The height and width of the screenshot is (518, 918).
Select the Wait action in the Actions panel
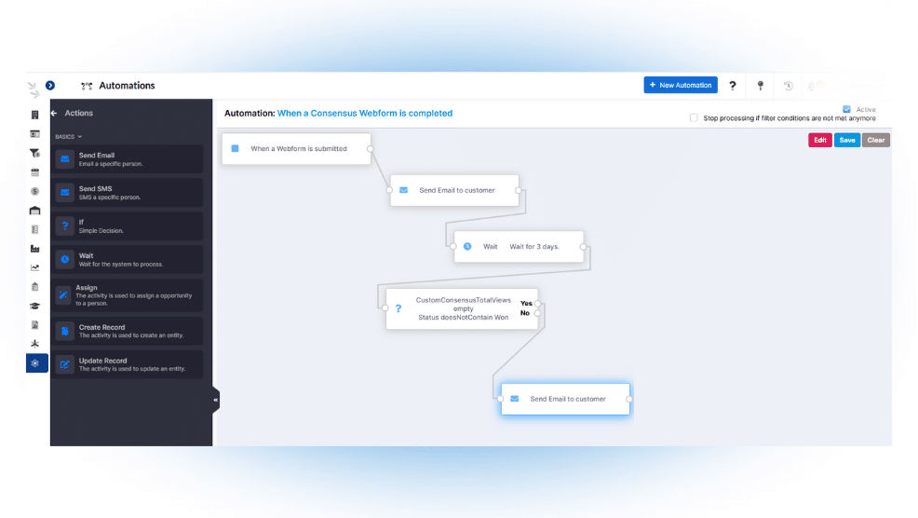point(128,260)
